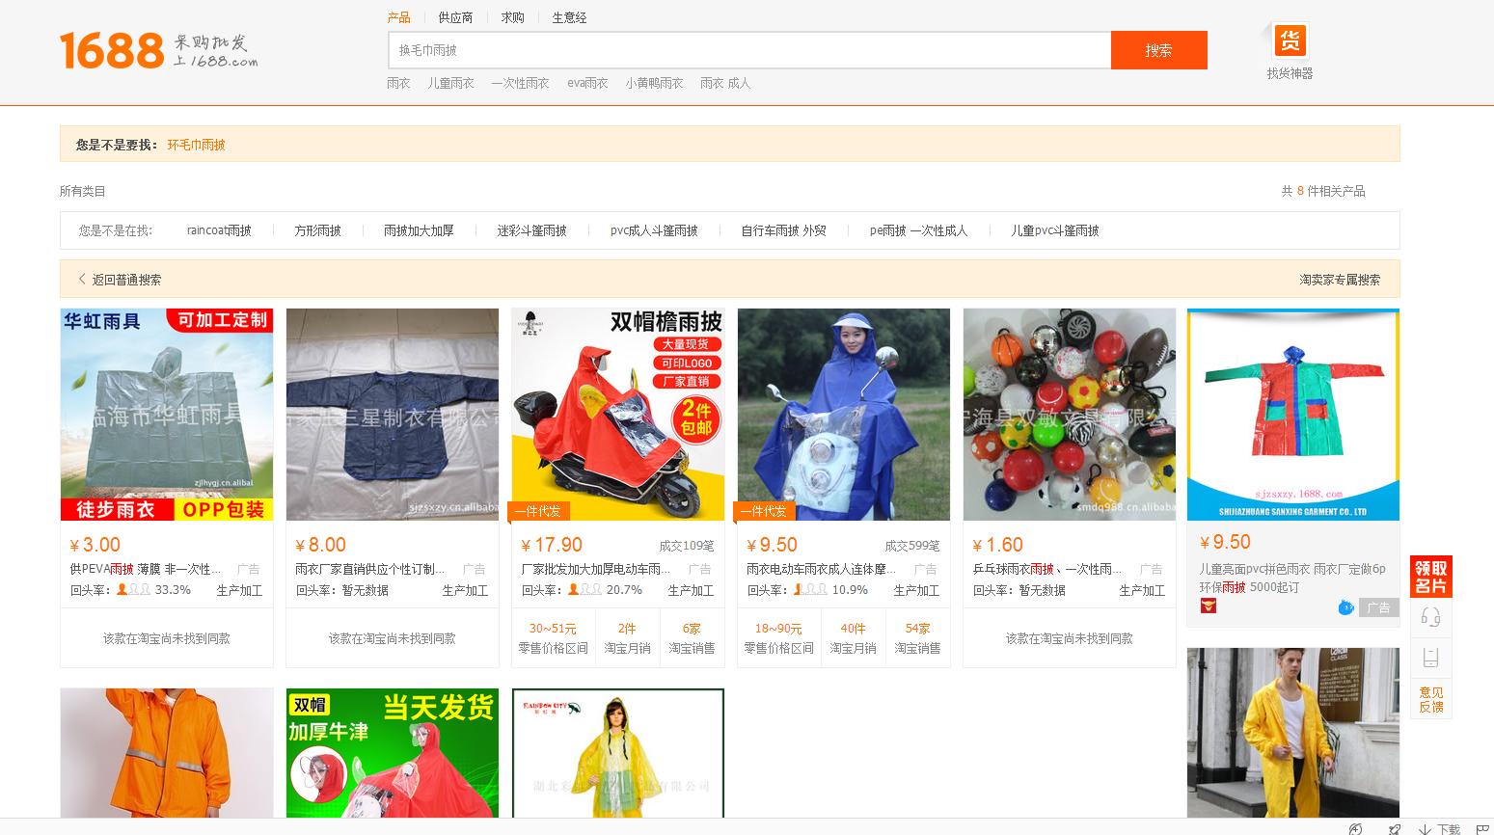Switch to the 求购 tab

click(x=512, y=16)
